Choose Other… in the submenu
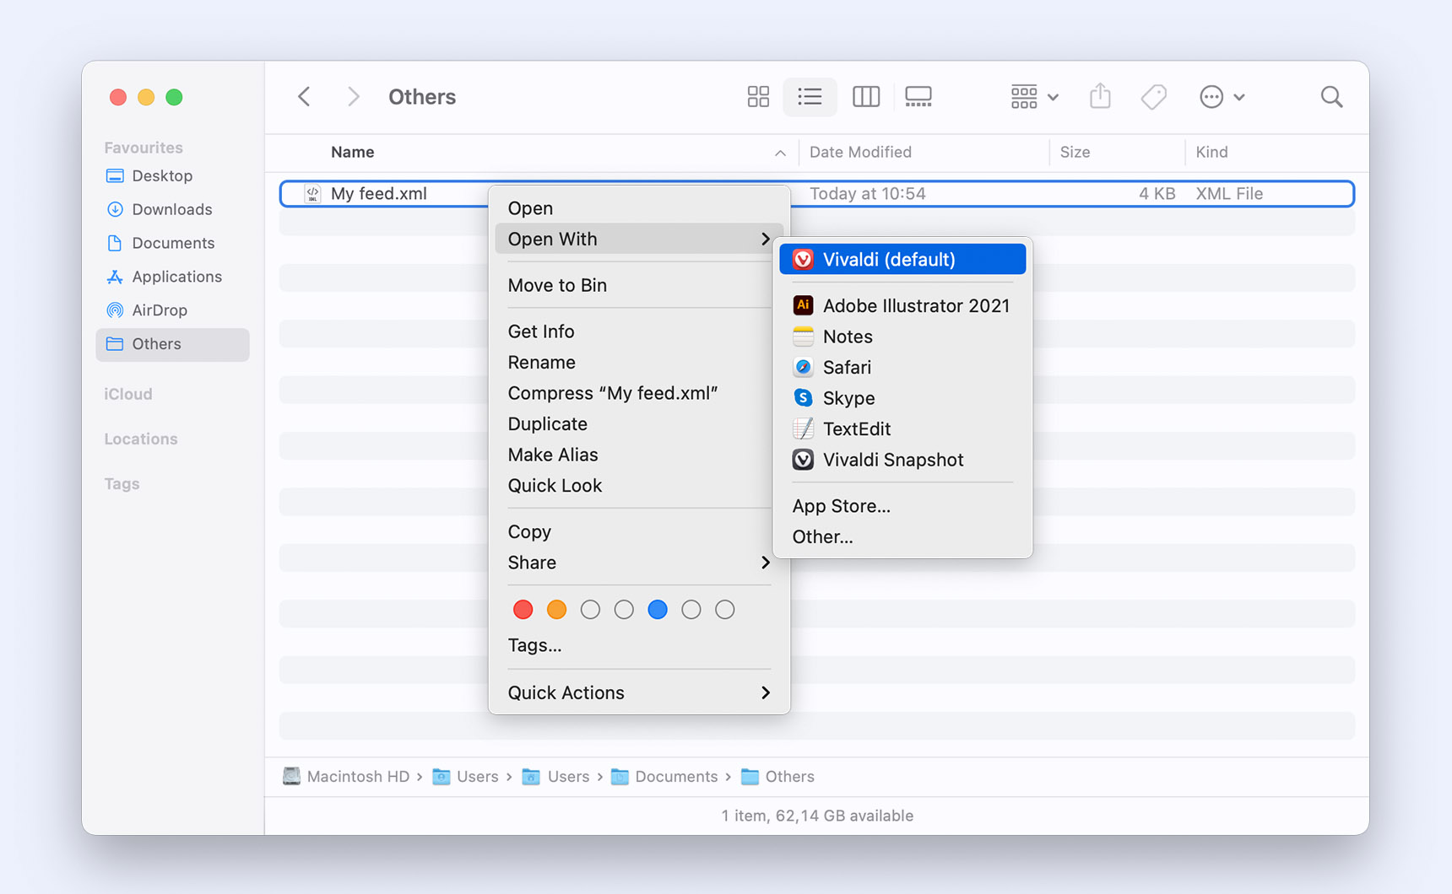The height and width of the screenshot is (894, 1452). [902, 536]
